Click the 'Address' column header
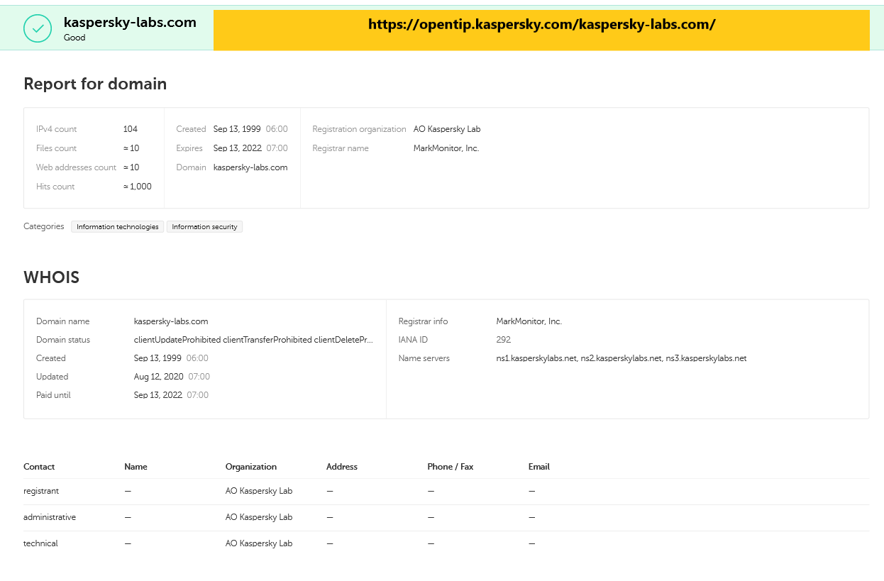 pyautogui.click(x=342, y=467)
